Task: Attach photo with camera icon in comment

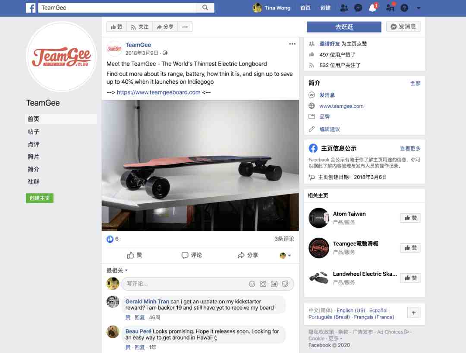Action: [263, 284]
